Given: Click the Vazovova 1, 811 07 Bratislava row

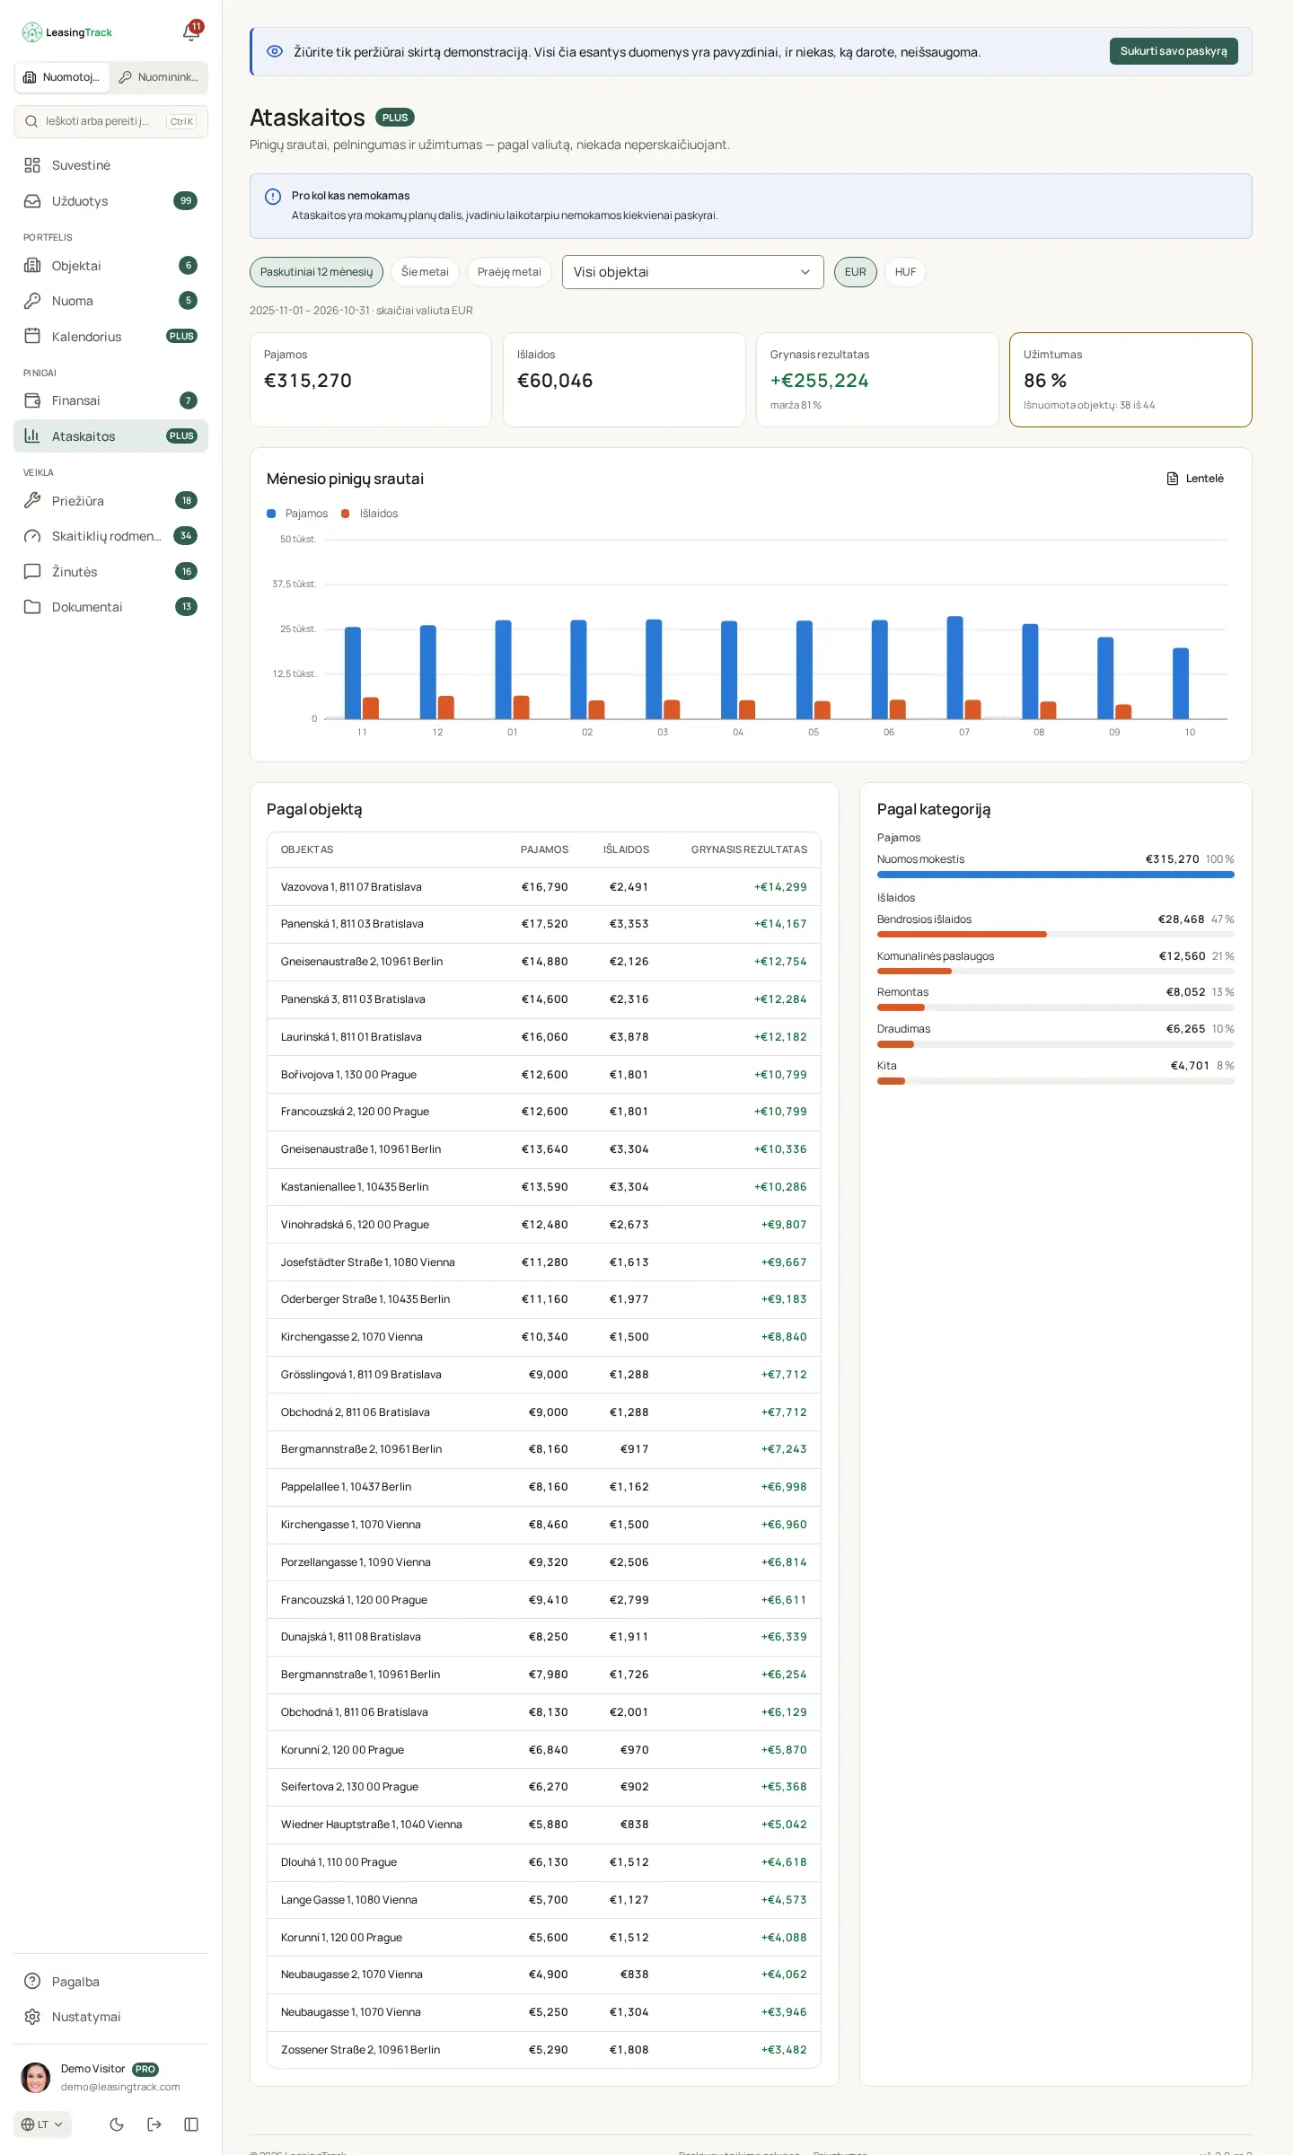Looking at the screenshot, I should click(544, 887).
